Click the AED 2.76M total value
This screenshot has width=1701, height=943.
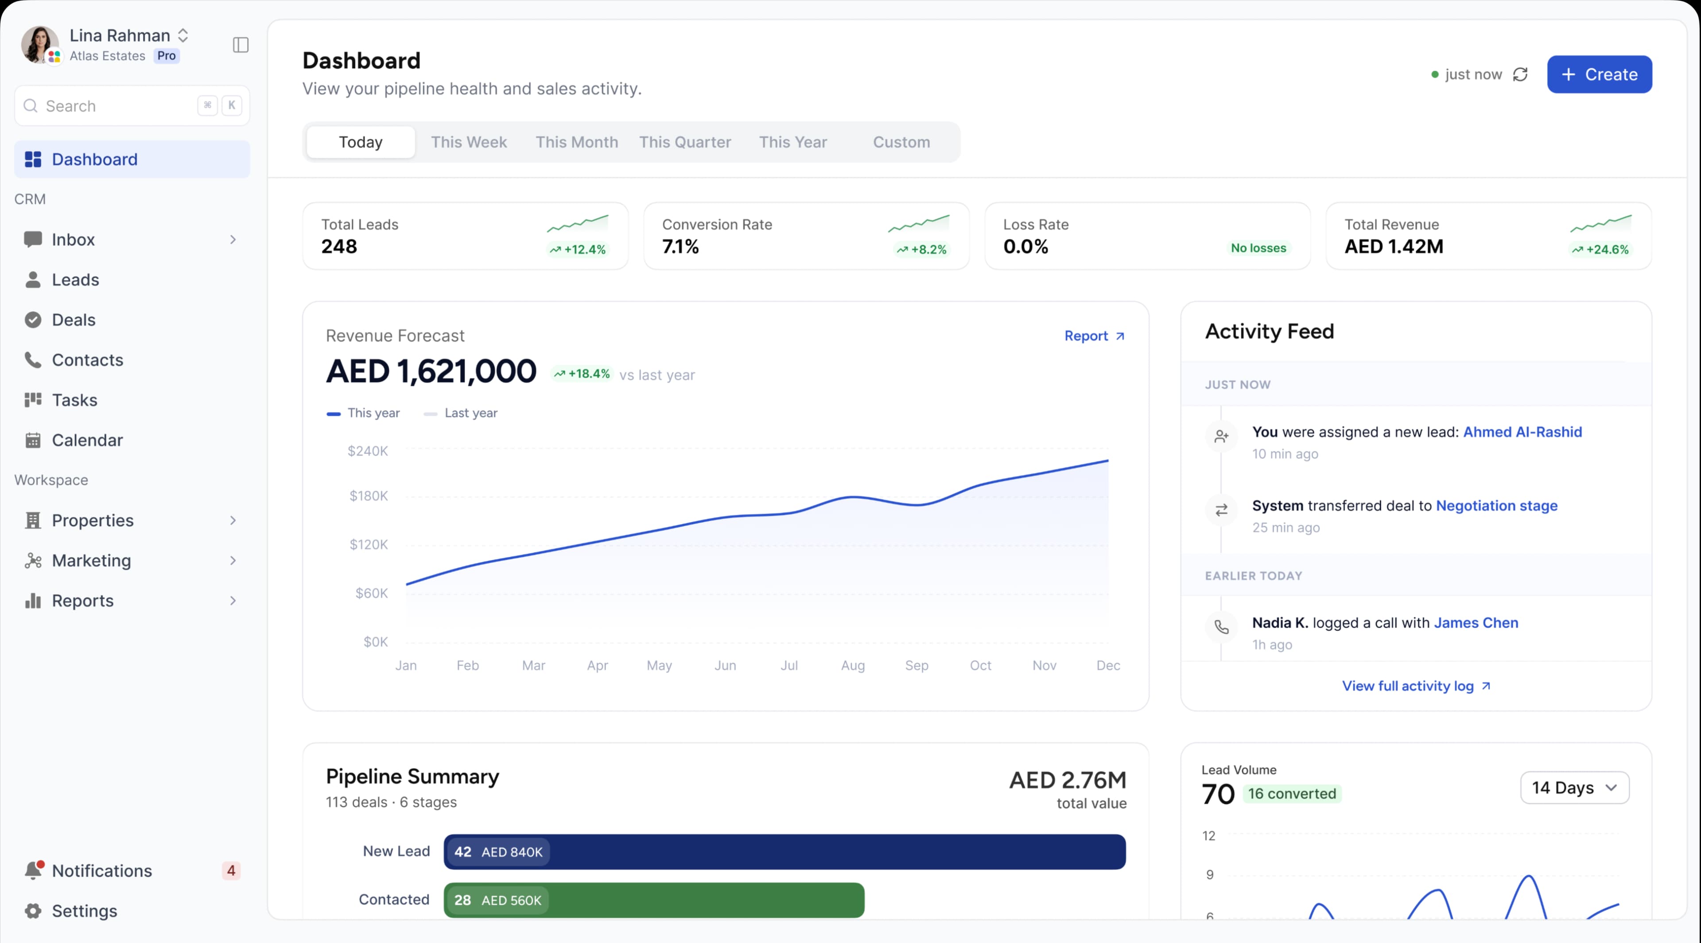(1068, 780)
